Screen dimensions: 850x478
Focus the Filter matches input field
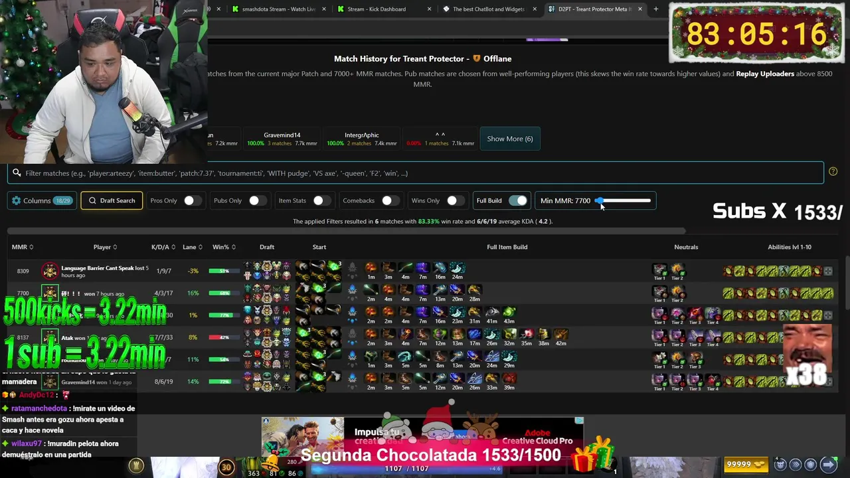click(416, 173)
